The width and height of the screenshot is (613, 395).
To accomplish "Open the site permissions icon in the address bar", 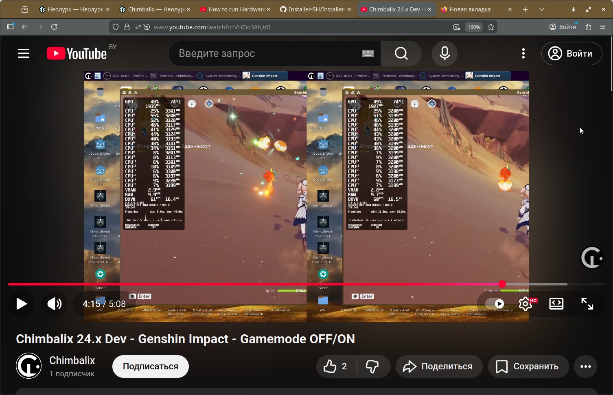I will coord(138,27).
